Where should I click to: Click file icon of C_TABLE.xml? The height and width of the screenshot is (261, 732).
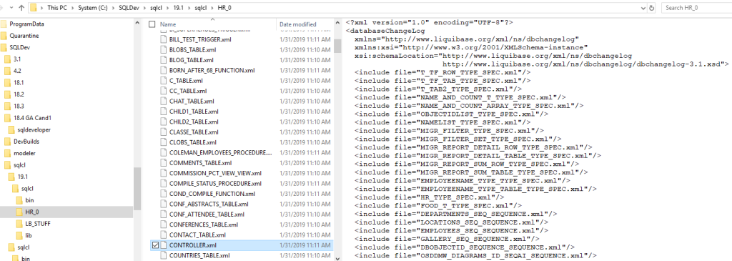click(x=163, y=80)
